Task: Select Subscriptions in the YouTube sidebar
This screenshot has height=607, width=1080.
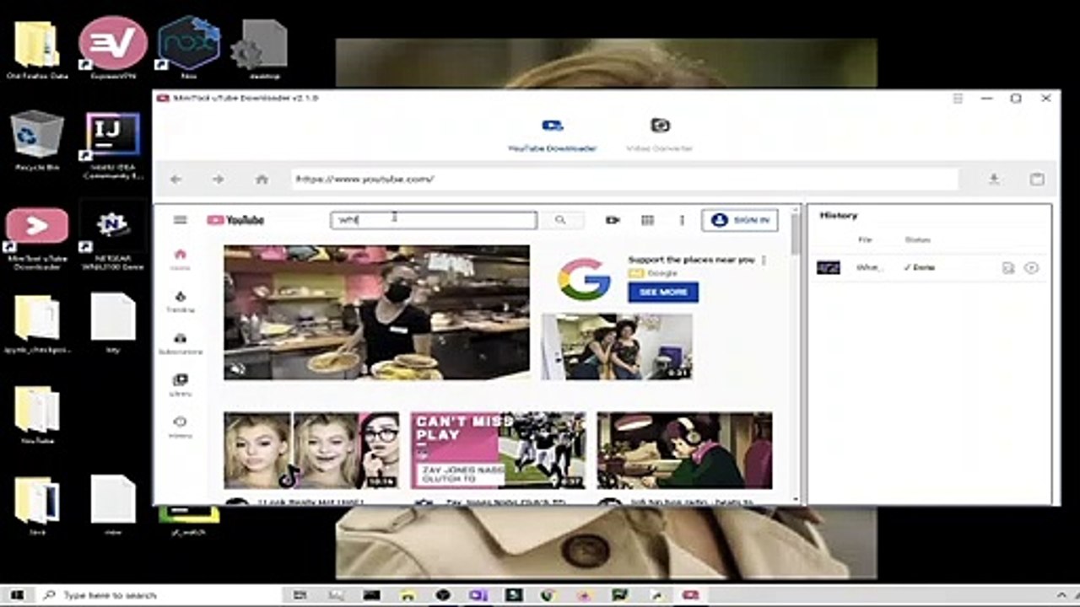Action: tap(180, 344)
